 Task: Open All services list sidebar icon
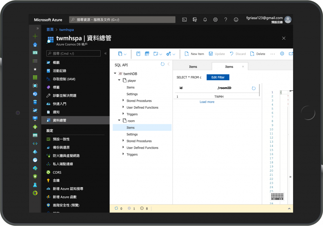point(35,61)
